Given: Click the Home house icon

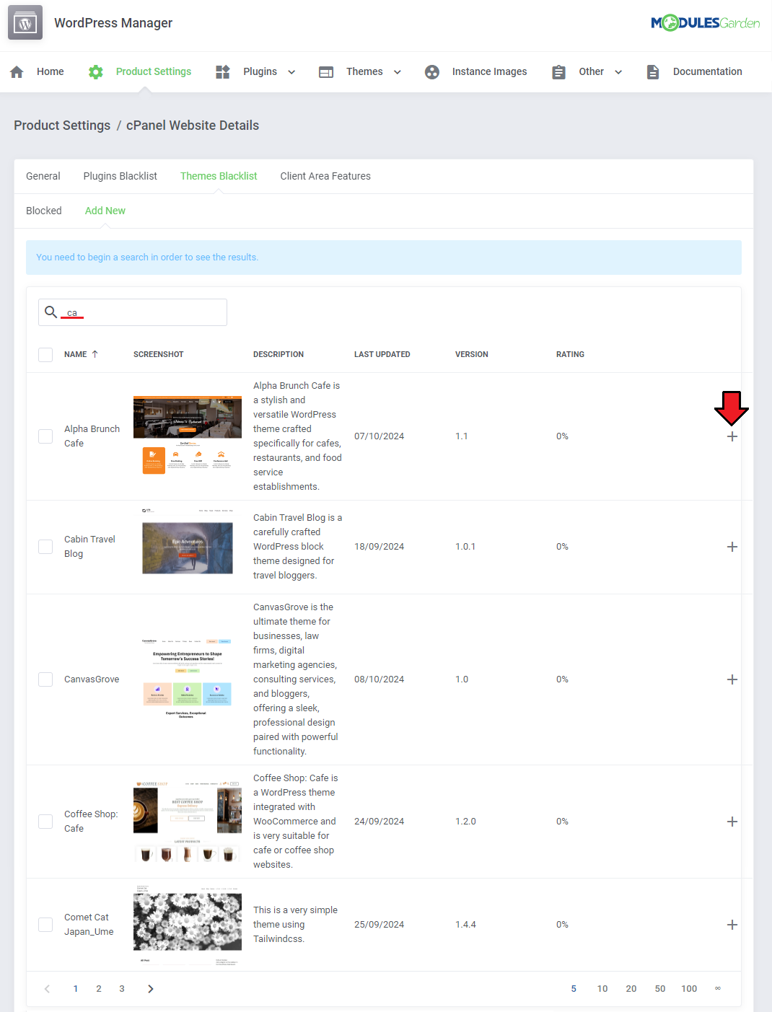Looking at the screenshot, I should [x=17, y=71].
